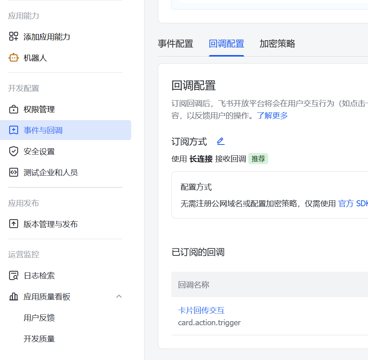Click the 添加应用能力 grid-plus icon
The height and width of the screenshot is (360, 368).
click(x=14, y=36)
